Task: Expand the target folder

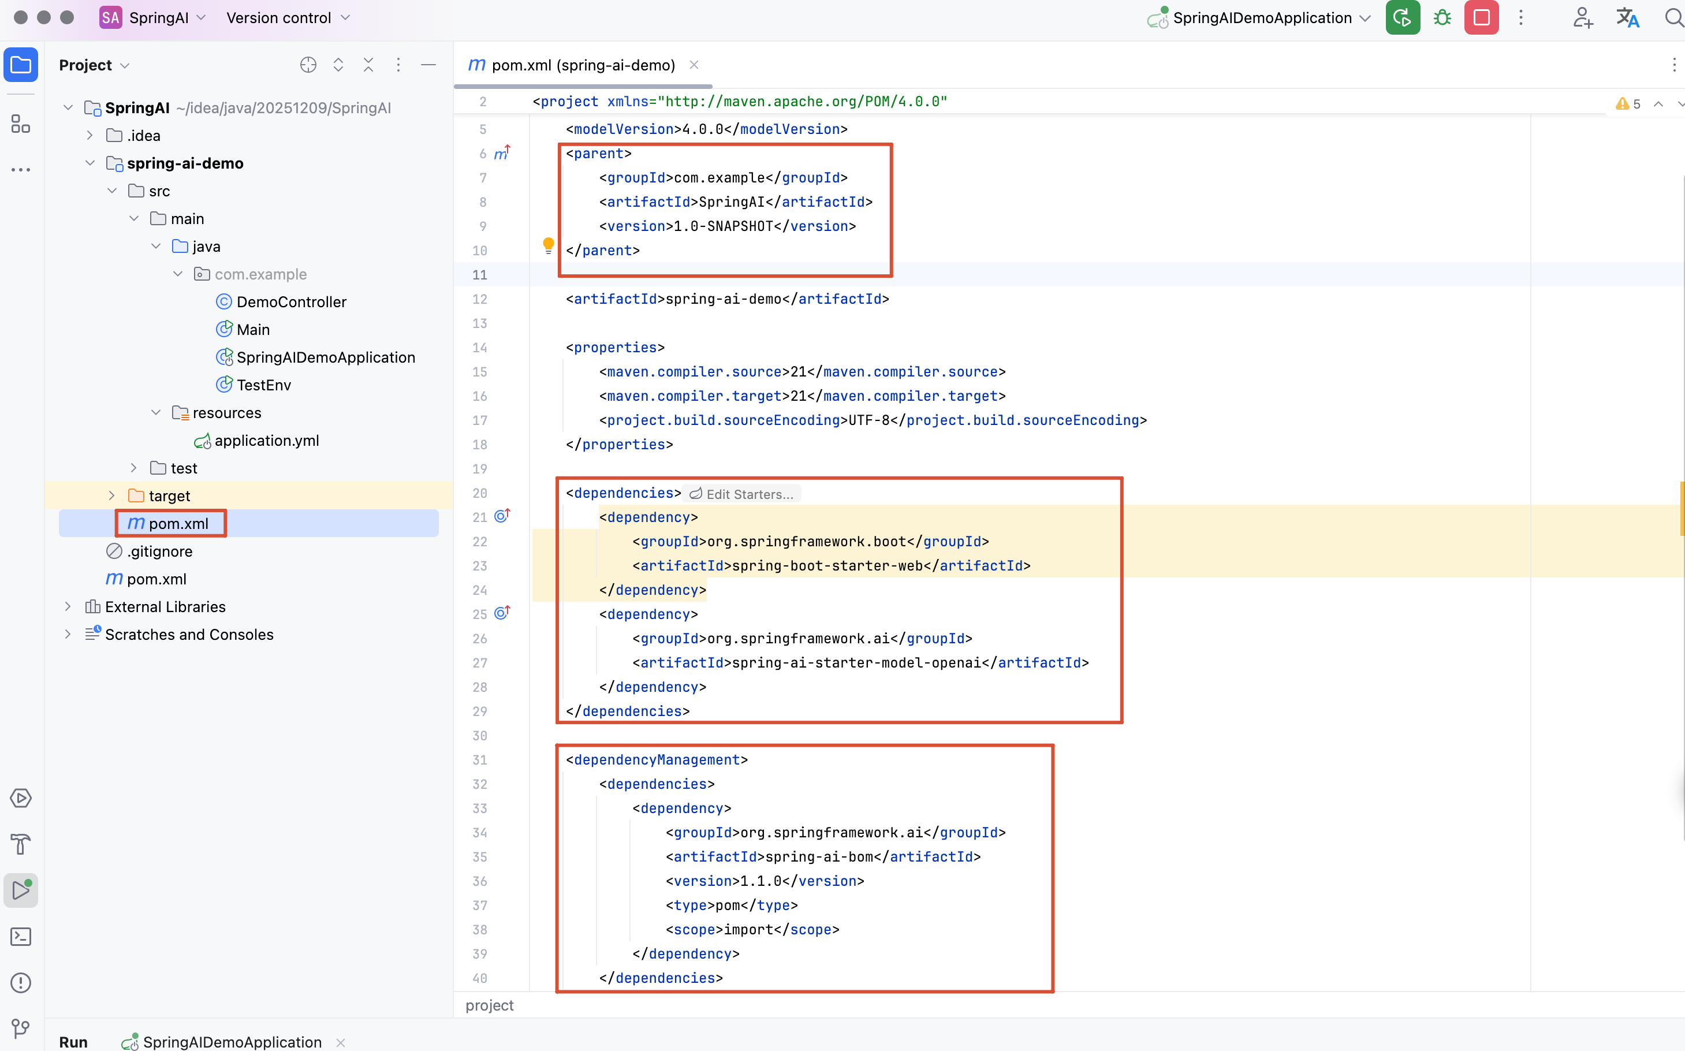Action: (112, 495)
